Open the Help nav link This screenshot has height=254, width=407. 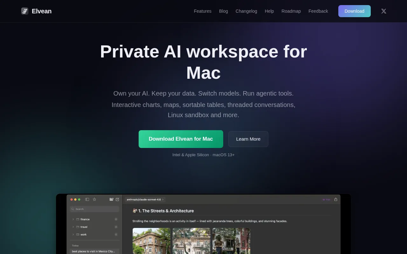[x=269, y=11]
